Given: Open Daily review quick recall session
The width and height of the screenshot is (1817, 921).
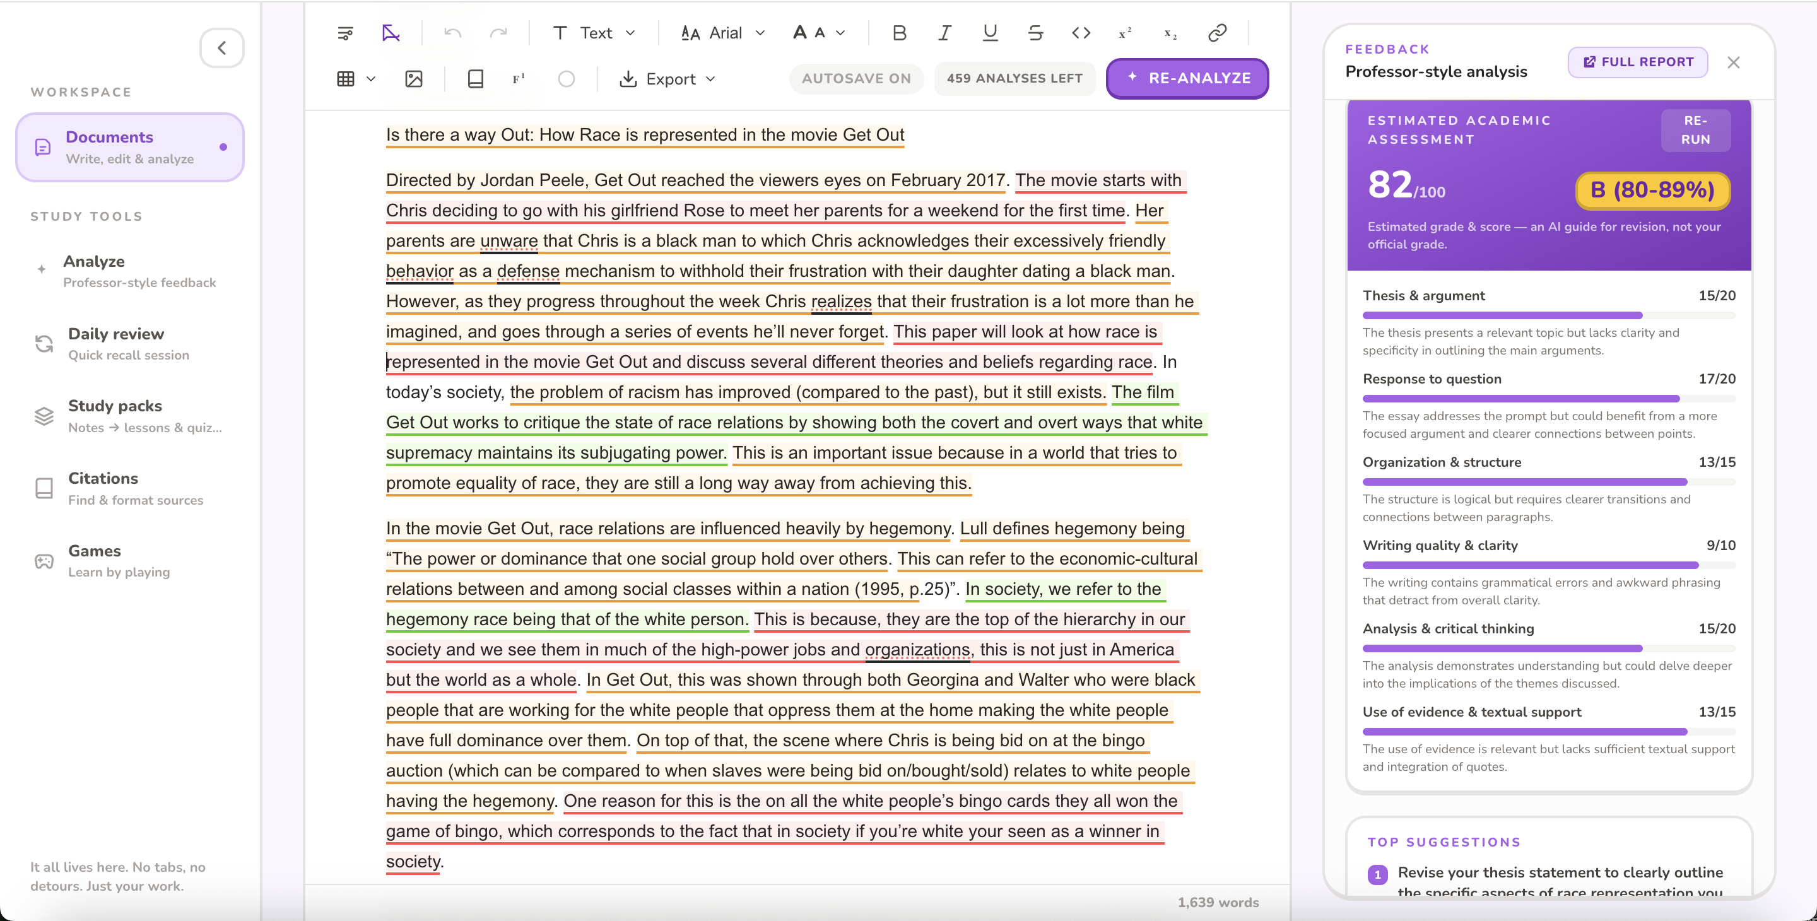Looking at the screenshot, I should tap(130, 343).
